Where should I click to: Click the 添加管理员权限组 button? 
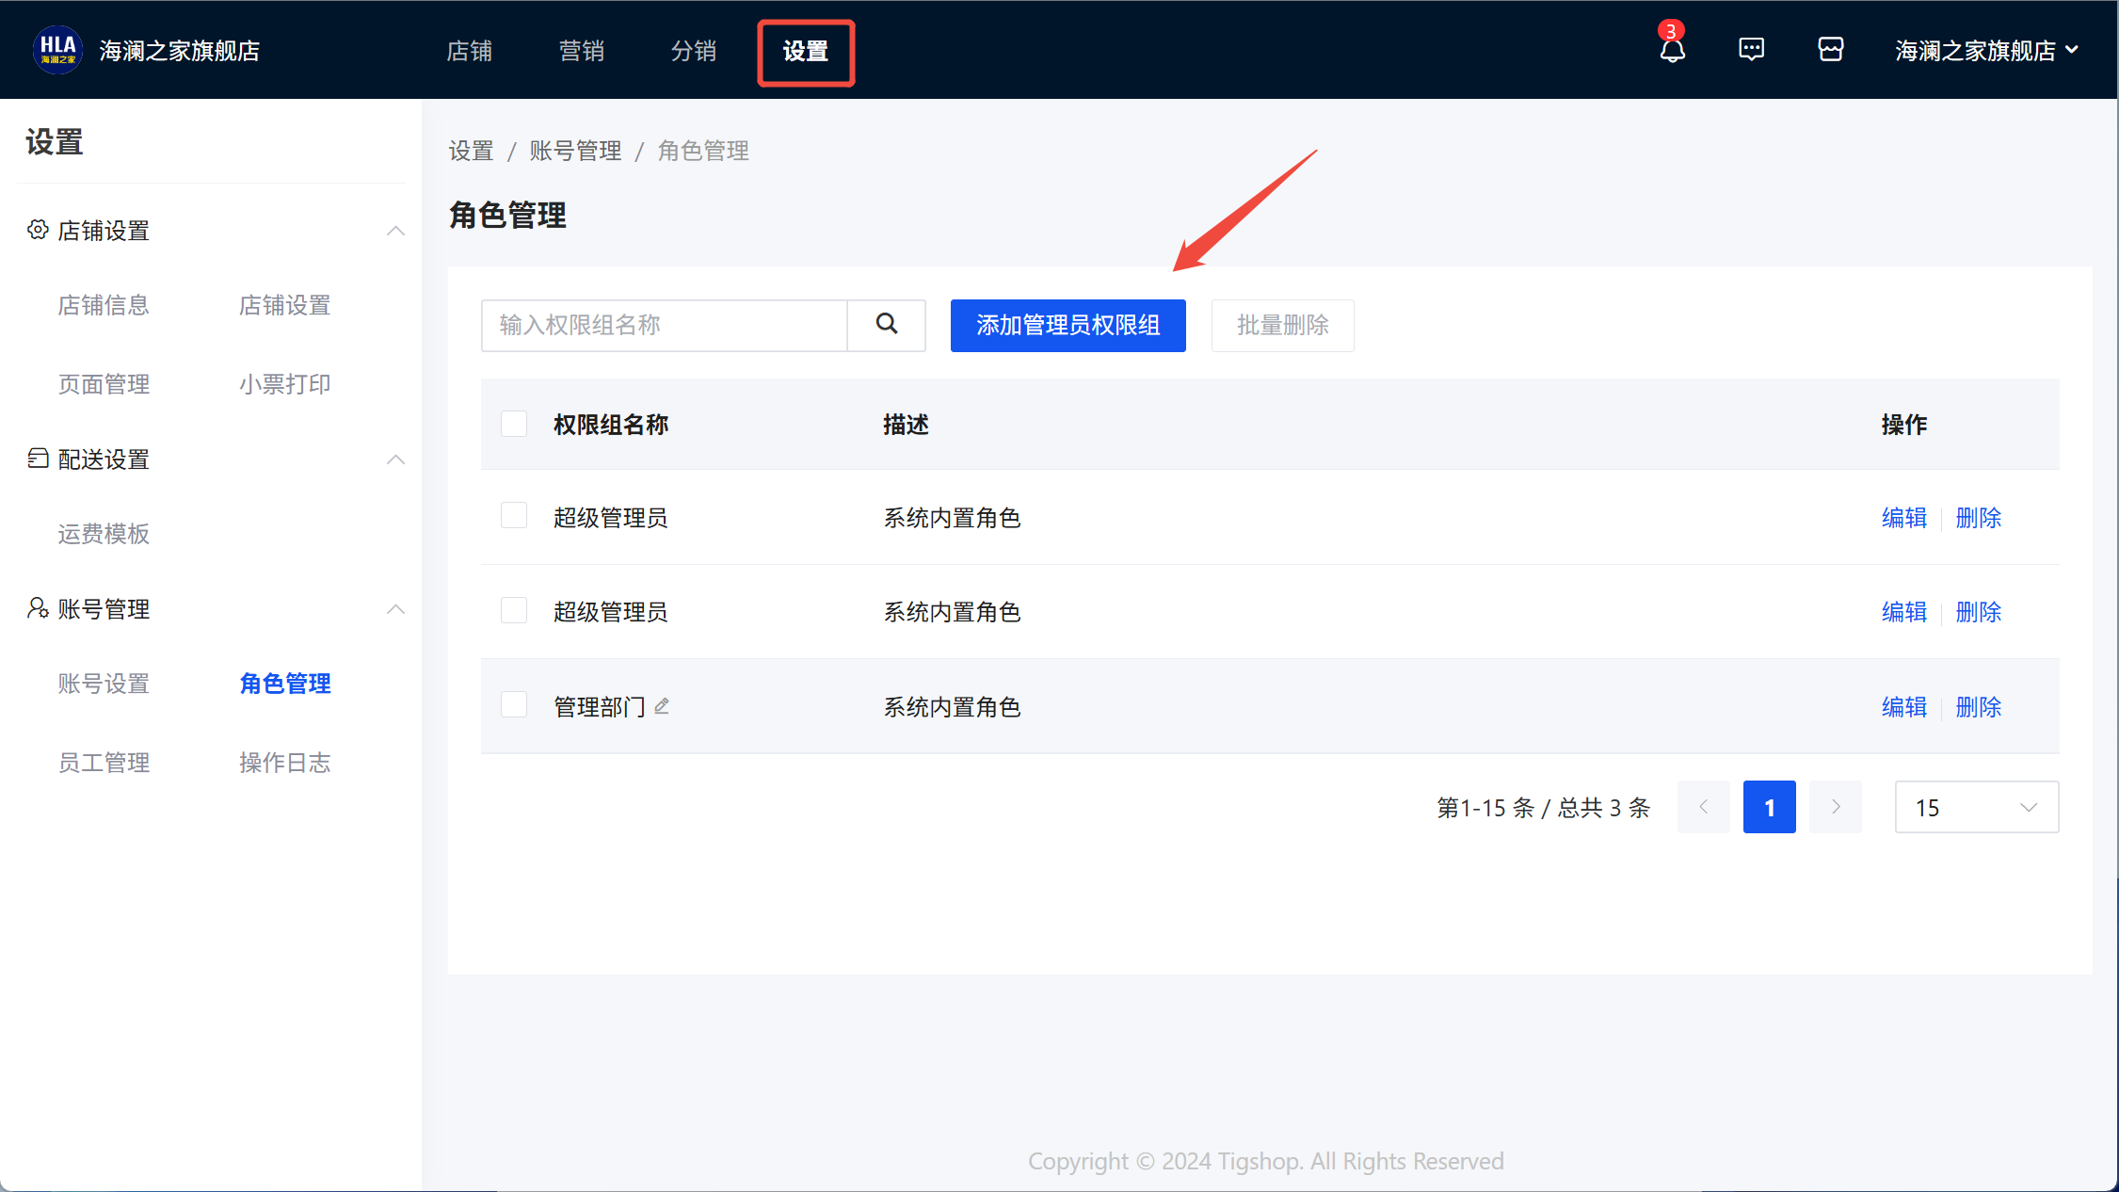coord(1068,326)
